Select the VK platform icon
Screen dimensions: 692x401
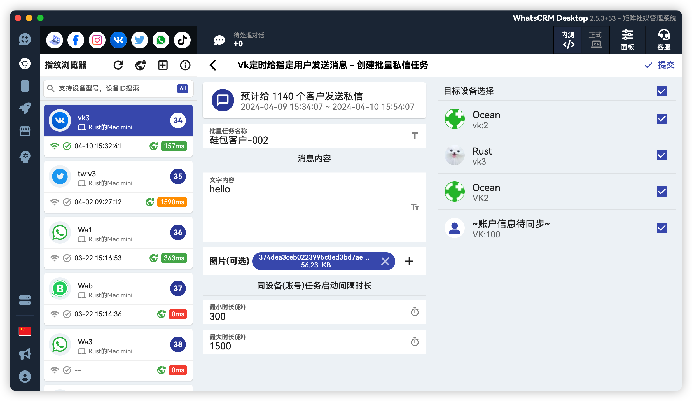point(118,40)
